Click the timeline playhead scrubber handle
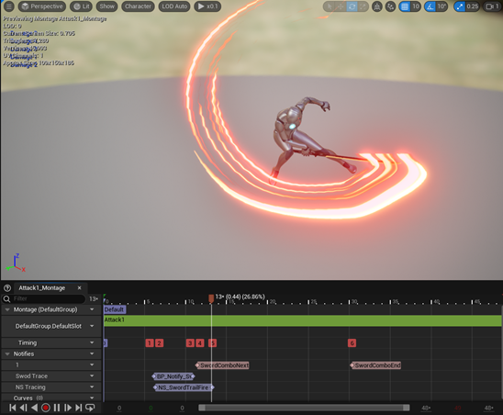The width and height of the screenshot is (503, 415). [x=211, y=298]
